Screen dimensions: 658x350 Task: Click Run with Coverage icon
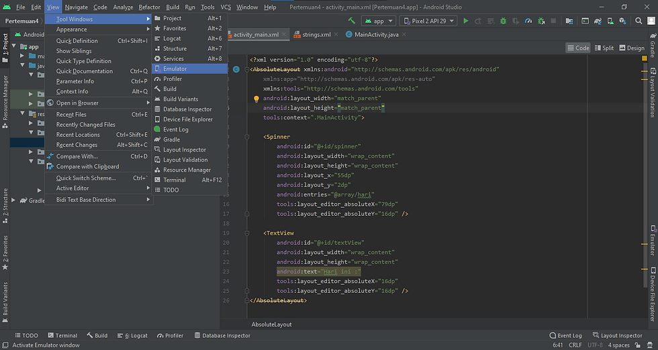pos(516,21)
